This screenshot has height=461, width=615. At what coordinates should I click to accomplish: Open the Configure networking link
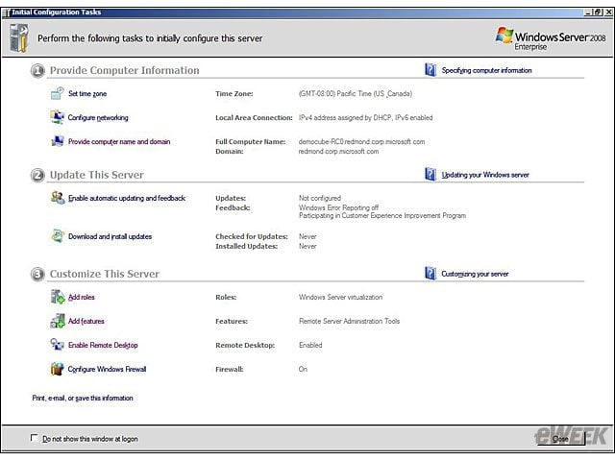pyautogui.click(x=98, y=117)
